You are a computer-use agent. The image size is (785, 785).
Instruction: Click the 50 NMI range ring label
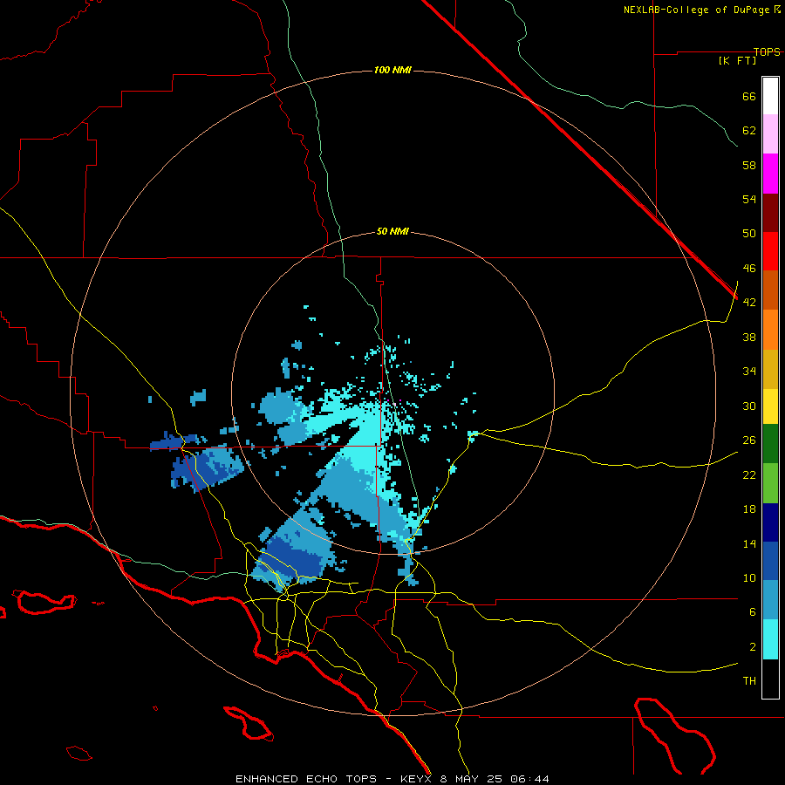pyautogui.click(x=392, y=231)
